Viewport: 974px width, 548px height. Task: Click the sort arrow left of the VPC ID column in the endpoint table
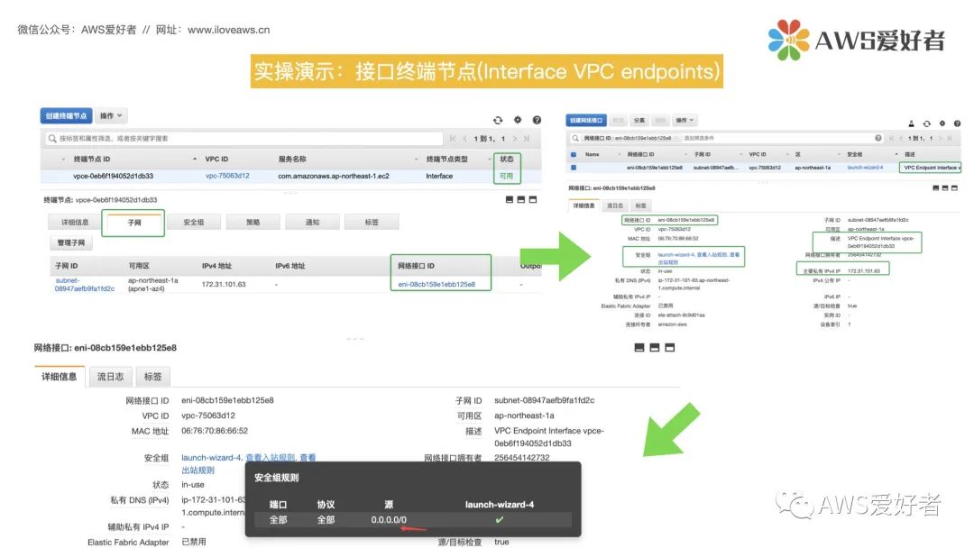(195, 160)
